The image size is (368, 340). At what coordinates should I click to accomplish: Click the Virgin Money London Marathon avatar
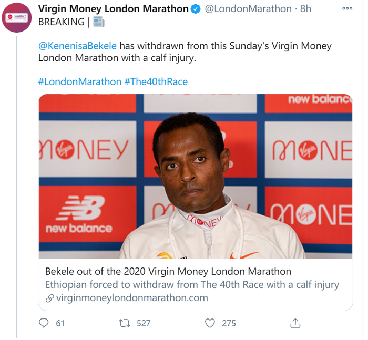pos(17,18)
